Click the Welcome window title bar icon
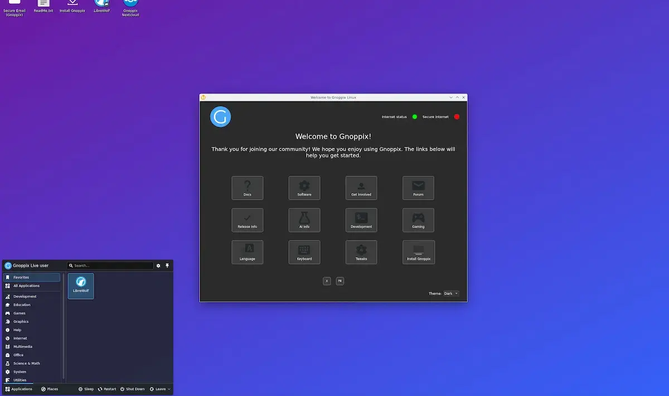This screenshot has height=396, width=669. point(203,97)
